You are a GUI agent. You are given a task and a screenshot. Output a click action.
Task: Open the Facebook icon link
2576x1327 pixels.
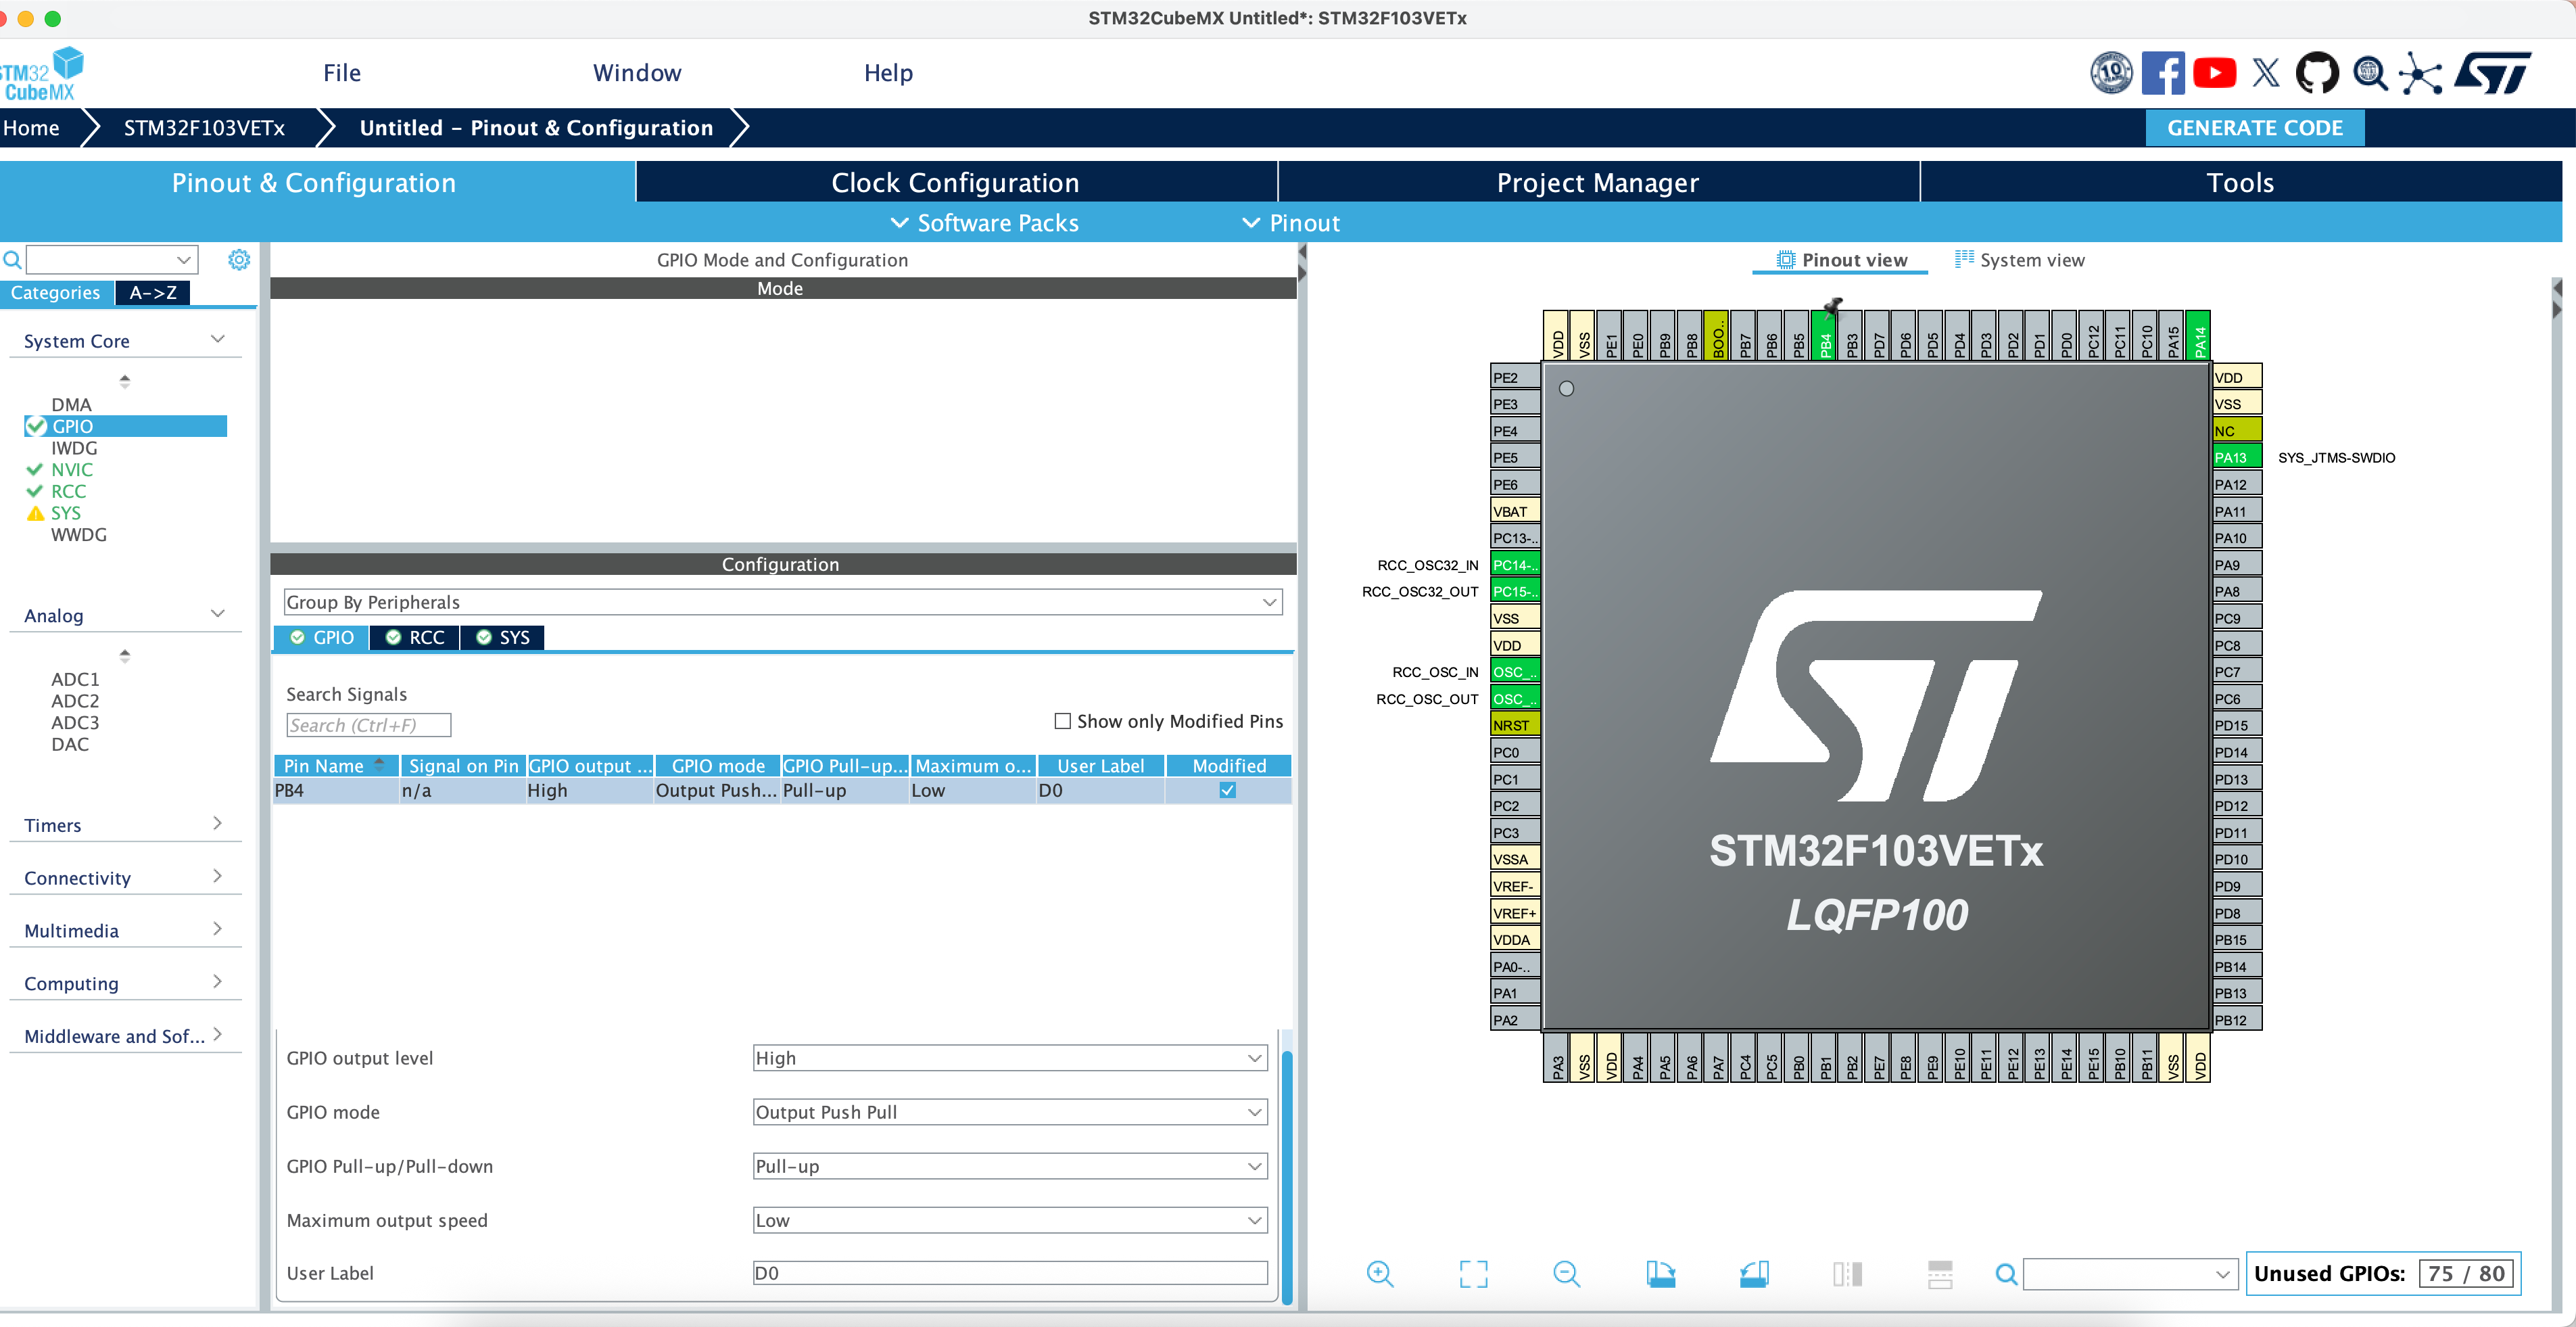point(2163,73)
